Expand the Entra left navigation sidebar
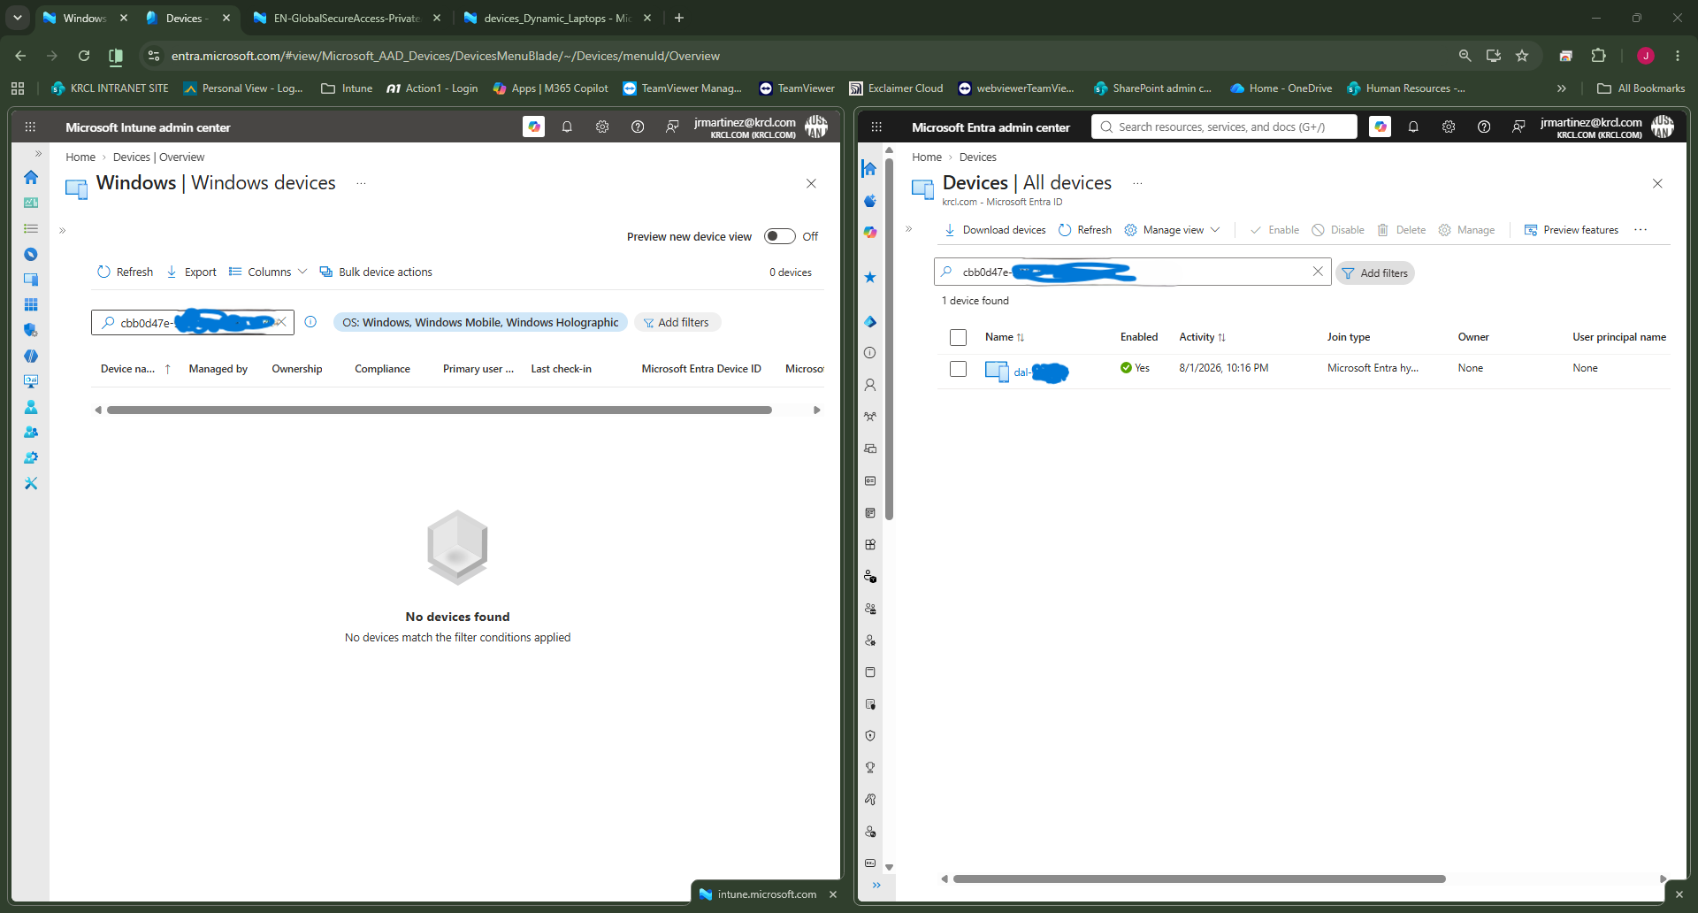This screenshot has width=1698, height=913. (x=876, y=885)
